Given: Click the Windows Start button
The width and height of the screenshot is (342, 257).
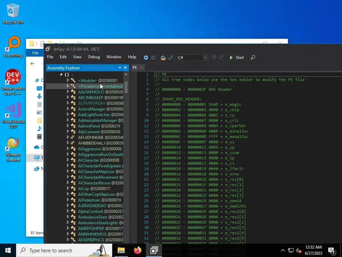Looking at the screenshot, I should (x=8, y=250).
